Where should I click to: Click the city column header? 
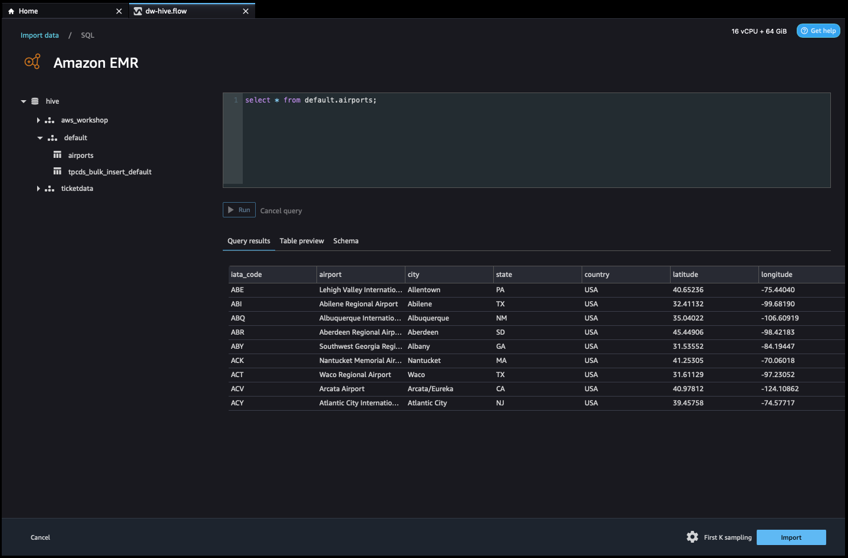click(450, 275)
